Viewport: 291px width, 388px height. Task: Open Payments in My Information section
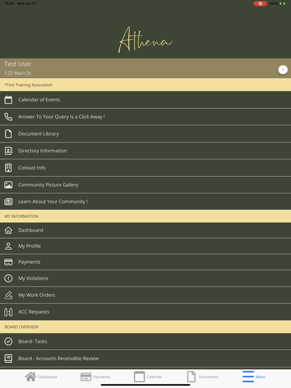click(145, 262)
